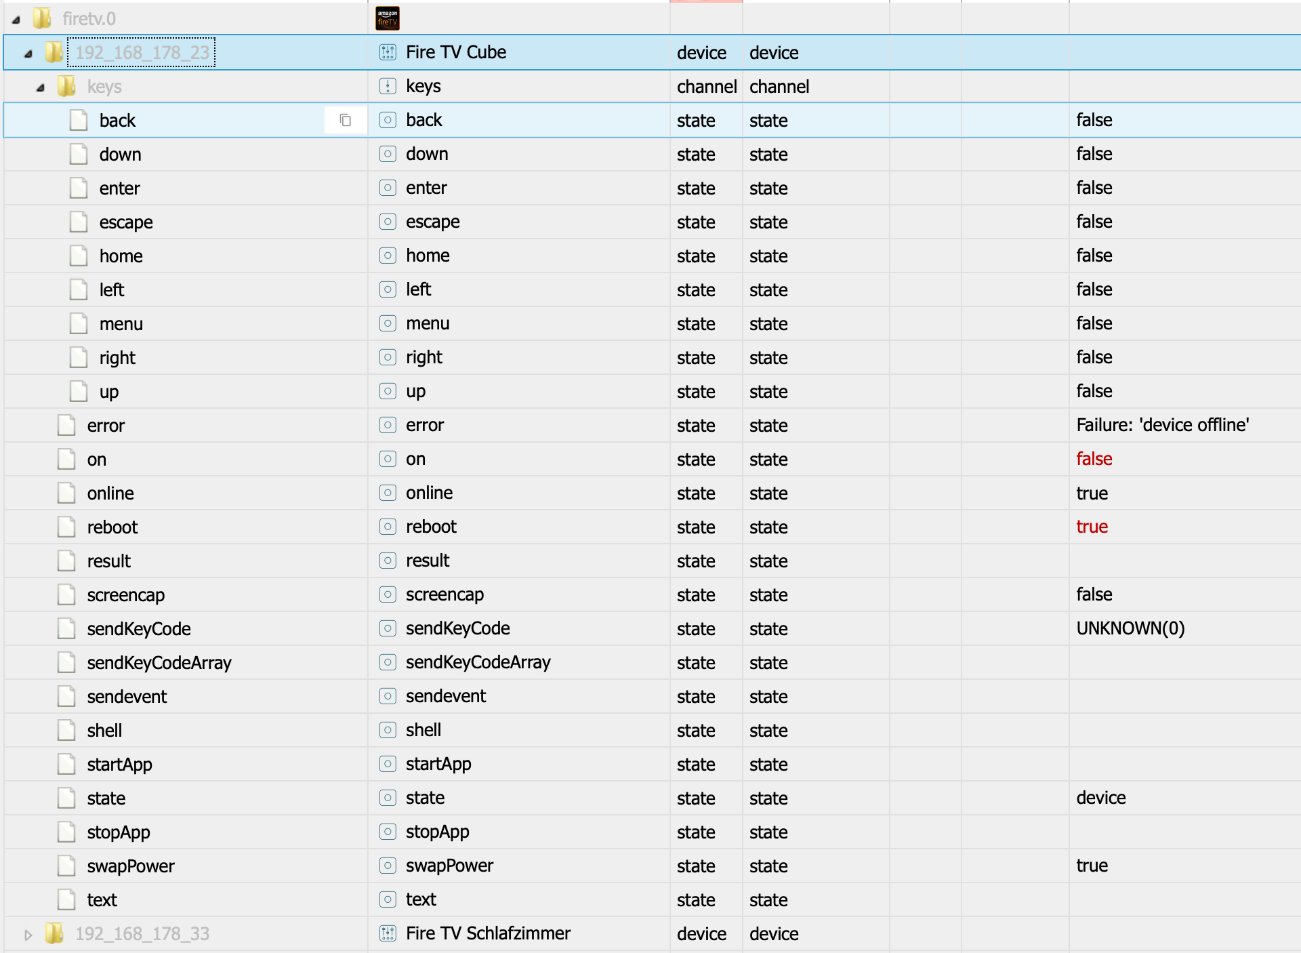Click the red true value of reboot
1301x953 pixels.
coord(1092,527)
